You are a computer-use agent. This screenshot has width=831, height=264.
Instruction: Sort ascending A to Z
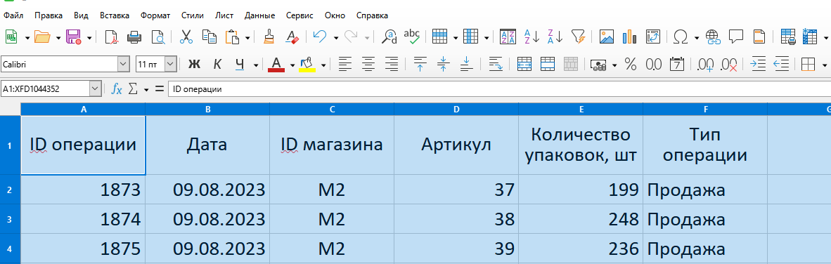[x=532, y=37]
